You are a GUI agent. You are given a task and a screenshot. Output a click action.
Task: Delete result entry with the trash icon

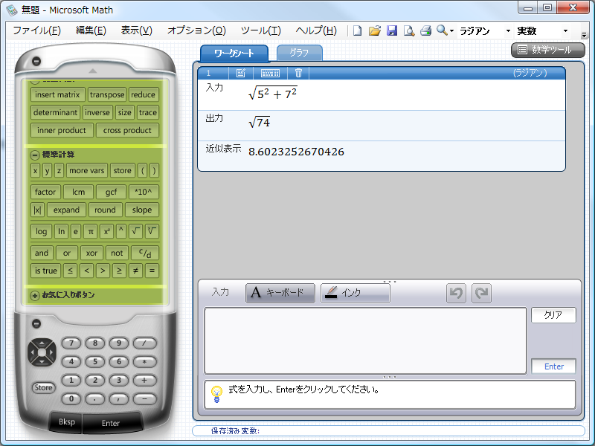pyautogui.click(x=298, y=73)
